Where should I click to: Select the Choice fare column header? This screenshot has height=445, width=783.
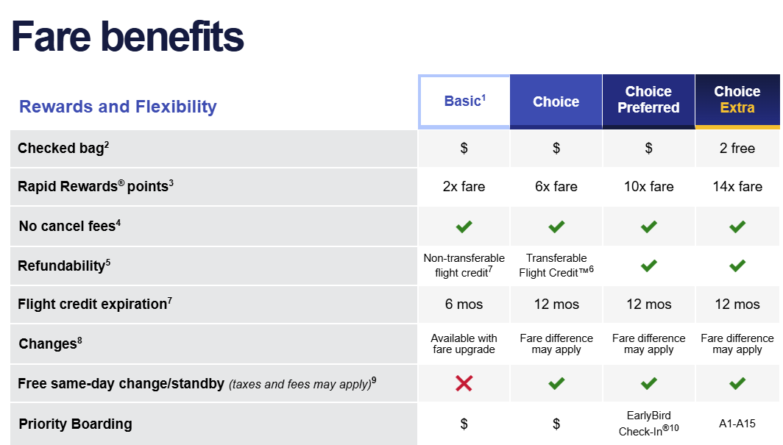[556, 102]
